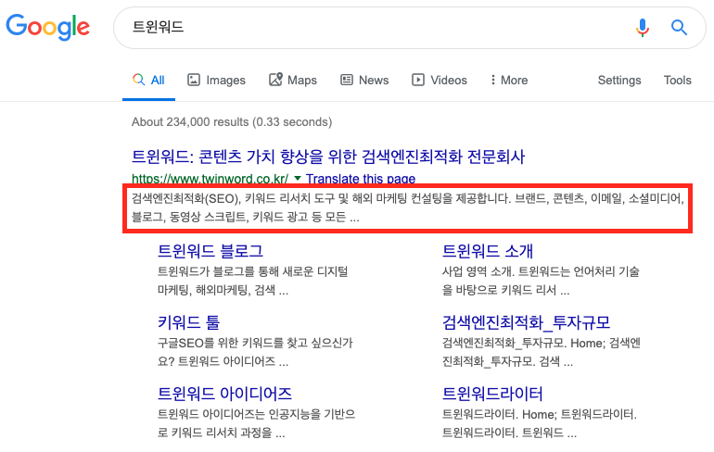The height and width of the screenshot is (452, 714).
Task: Click Translate this page link
Action: tap(360, 178)
